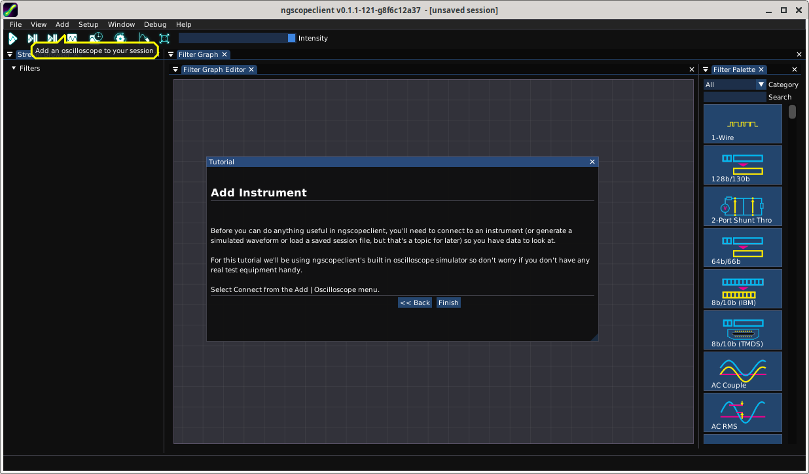Collapse the Filters tree node
Image resolution: width=809 pixels, height=474 pixels.
(x=14, y=68)
